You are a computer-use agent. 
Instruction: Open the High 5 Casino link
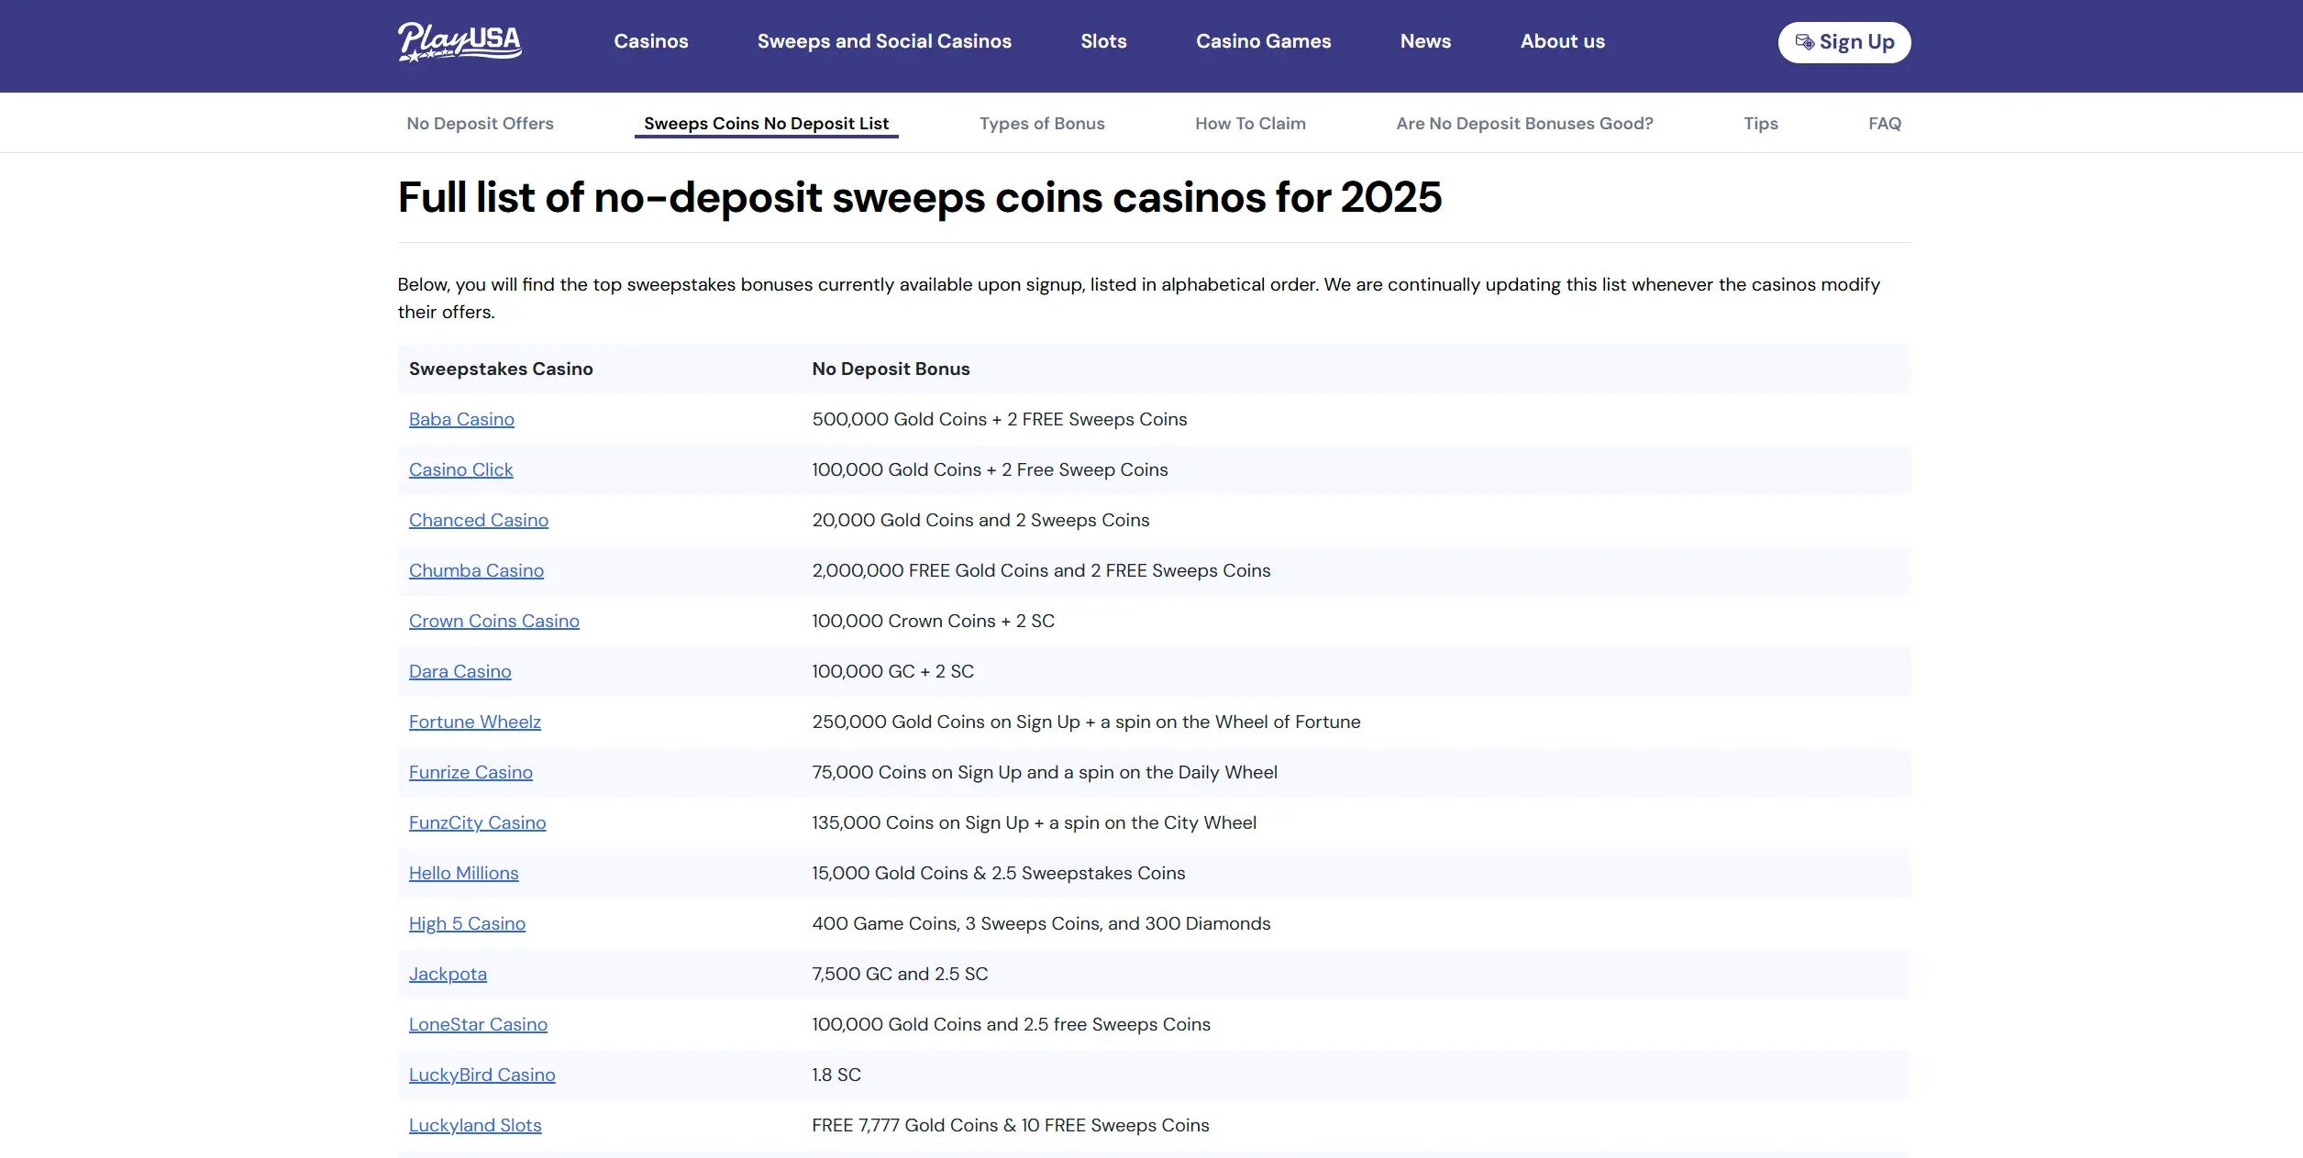(x=467, y=923)
